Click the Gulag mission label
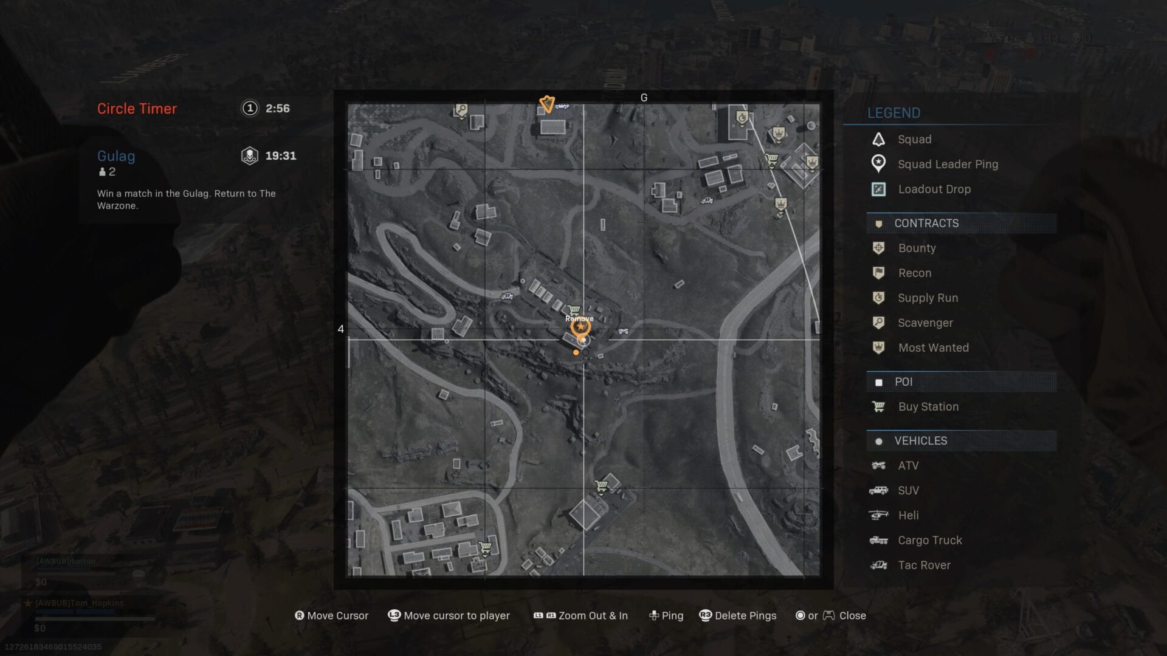This screenshot has height=656, width=1167. point(115,156)
